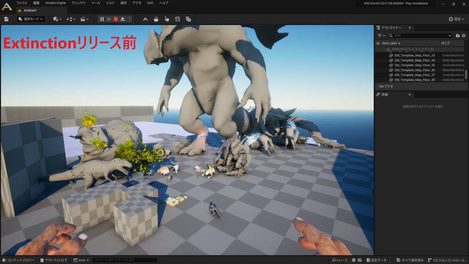Open the Cmd console type dropdown

[x=81, y=260]
